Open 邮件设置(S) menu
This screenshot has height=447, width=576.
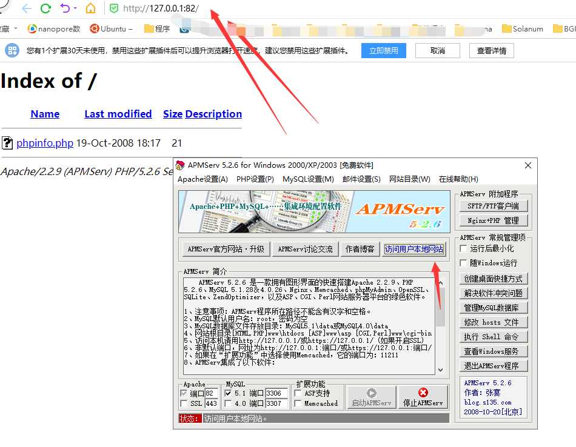click(361, 179)
